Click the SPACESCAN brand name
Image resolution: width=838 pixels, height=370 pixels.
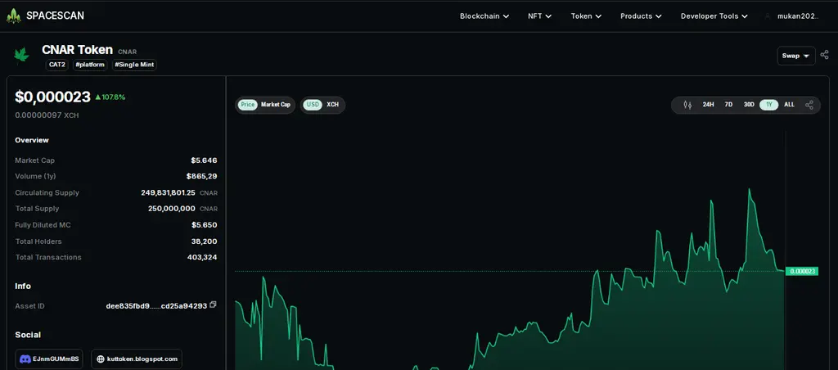pos(55,16)
